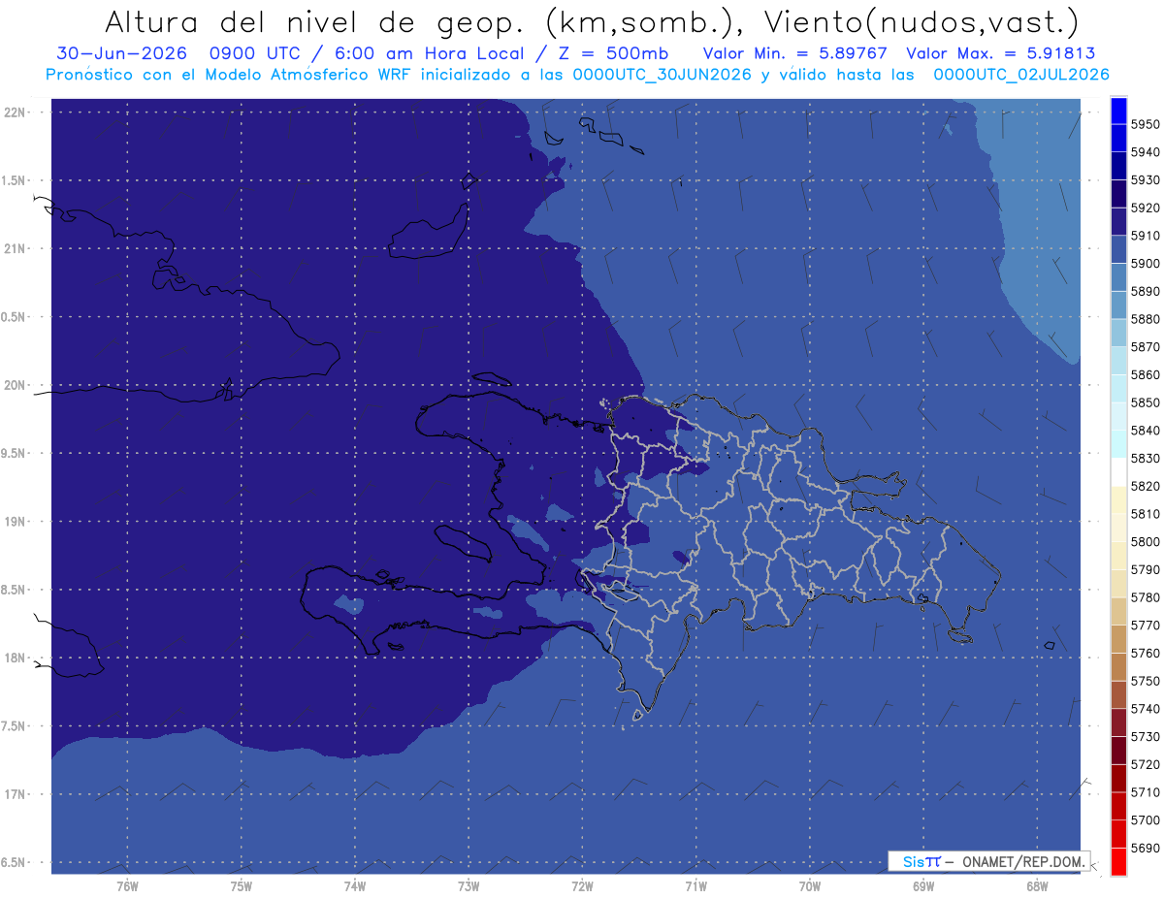Click the '68W' longitude label
Image resolution: width=1164 pixels, height=899 pixels.
(x=1037, y=884)
